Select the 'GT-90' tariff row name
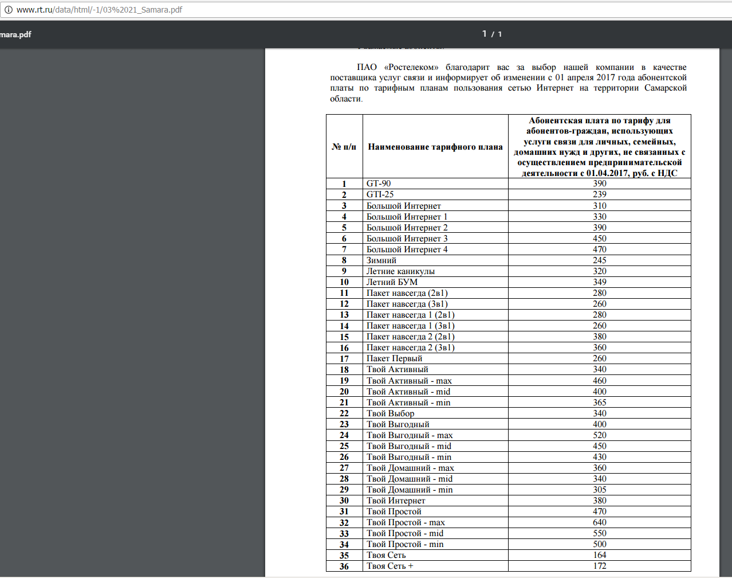This screenshot has width=732, height=578. tap(379, 183)
